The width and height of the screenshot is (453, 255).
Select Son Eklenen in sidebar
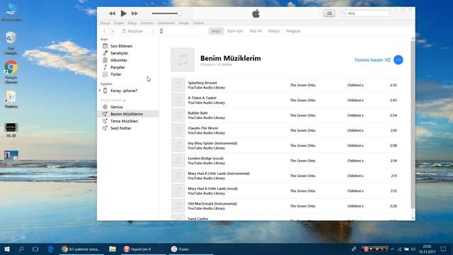(x=128, y=46)
